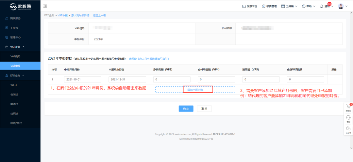Image resolution: width=353 pixels, height=162 pixels.
Task: Click the EPR业务 sidebar icon
Action: pyautogui.click(x=7, y=76)
